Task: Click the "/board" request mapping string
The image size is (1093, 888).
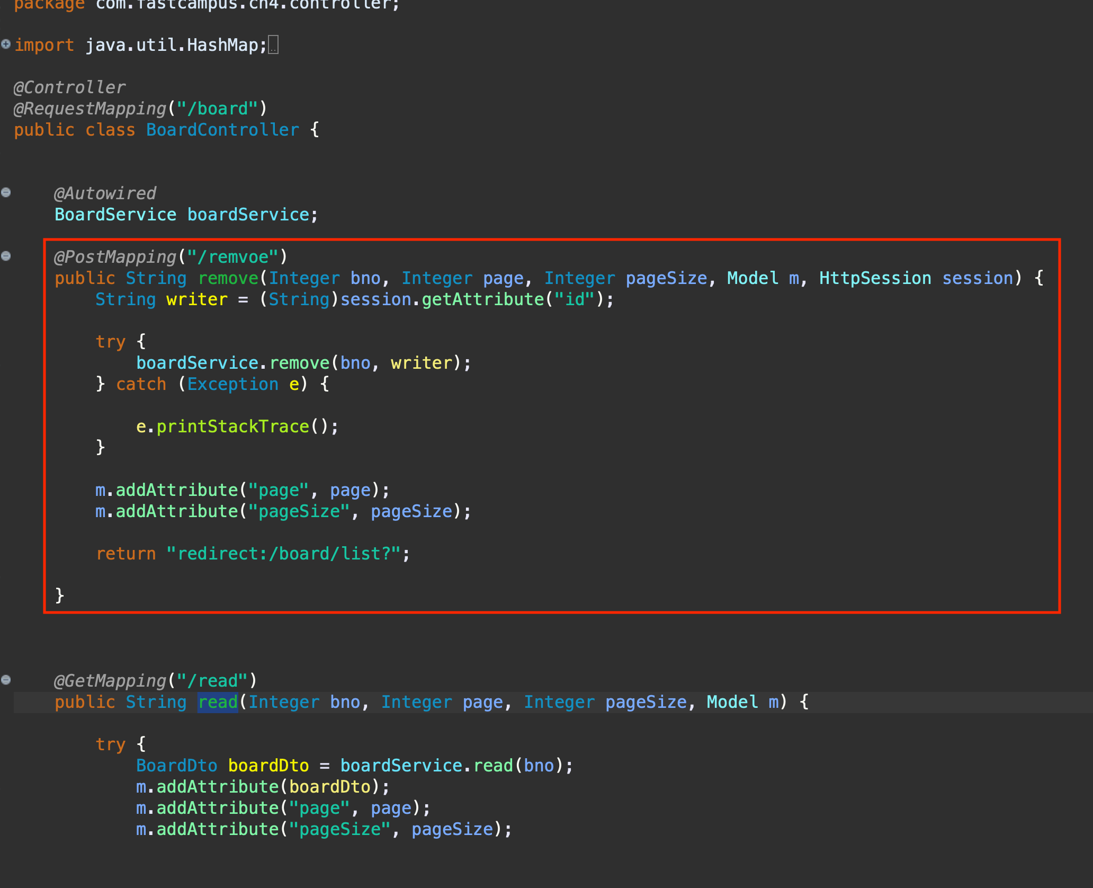Action: point(217,109)
